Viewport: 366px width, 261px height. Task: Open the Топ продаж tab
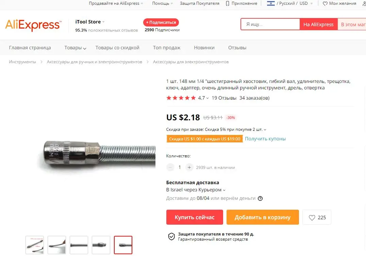[167, 48]
